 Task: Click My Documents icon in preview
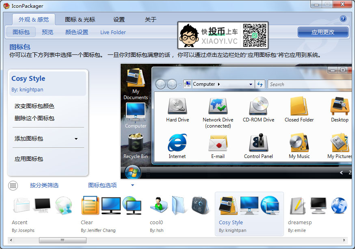coord(136,78)
